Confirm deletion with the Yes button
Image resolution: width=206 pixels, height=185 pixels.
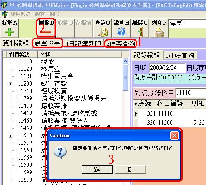click(x=97, y=169)
